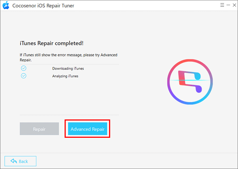
Task: Select the 'Analyzing iTunes' text
Action: 65,76
